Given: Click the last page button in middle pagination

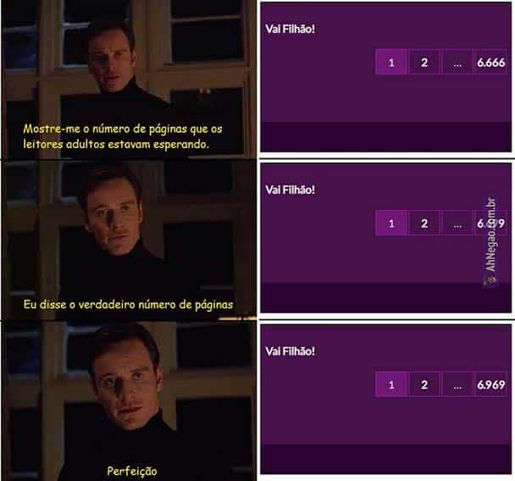Looking at the screenshot, I should pos(490,223).
